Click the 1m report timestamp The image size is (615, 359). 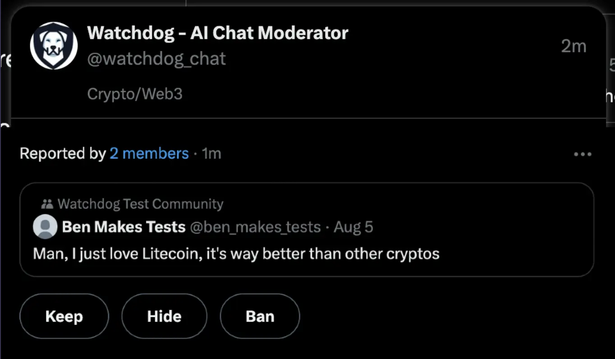click(x=211, y=154)
